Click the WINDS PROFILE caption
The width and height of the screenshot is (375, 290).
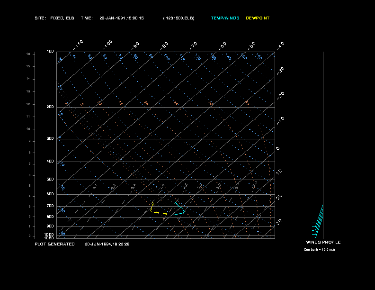[323, 242]
